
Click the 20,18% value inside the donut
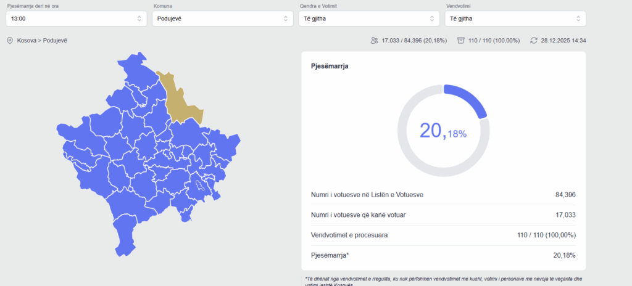click(x=443, y=131)
